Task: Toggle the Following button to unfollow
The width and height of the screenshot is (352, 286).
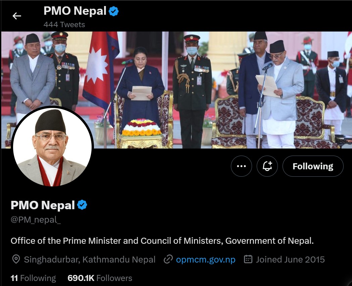Action: click(313, 166)
